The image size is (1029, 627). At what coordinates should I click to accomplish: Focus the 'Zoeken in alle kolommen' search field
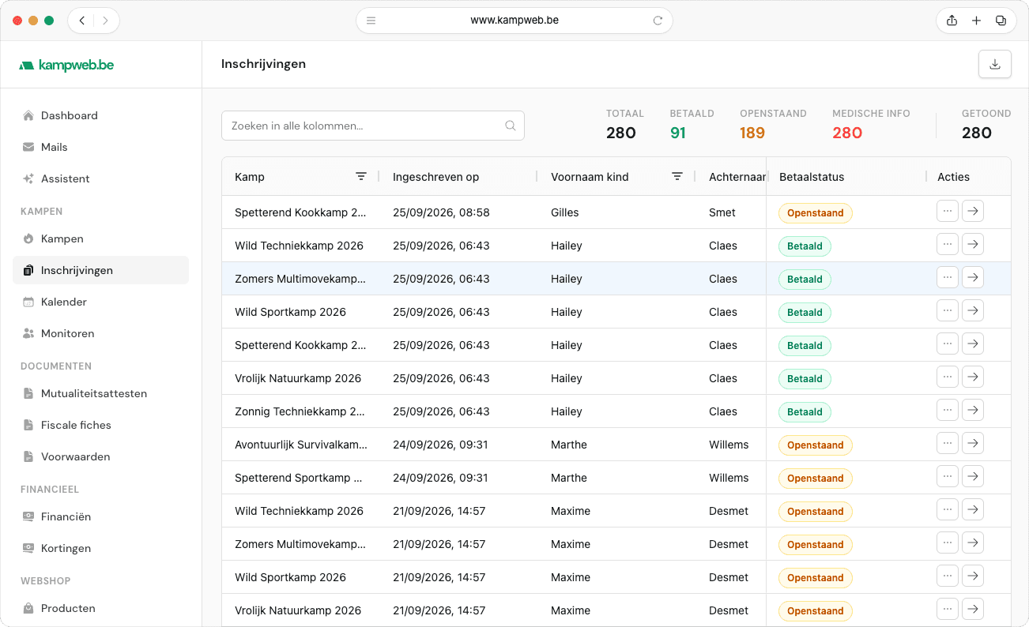(x=373, y=126)
